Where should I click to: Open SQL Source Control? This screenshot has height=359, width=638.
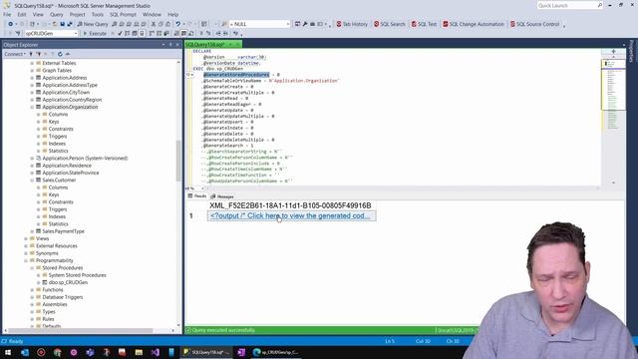pyautogui.click(x=534, y=24)
